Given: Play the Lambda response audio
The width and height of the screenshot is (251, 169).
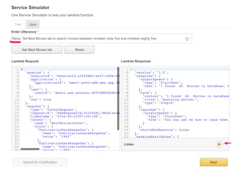Looking at the screenshot, I should pyautogui.click(x=219, y=144).
